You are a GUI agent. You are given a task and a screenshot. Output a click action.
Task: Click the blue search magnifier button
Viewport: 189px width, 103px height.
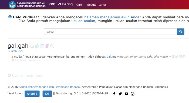tap(181, 32)
